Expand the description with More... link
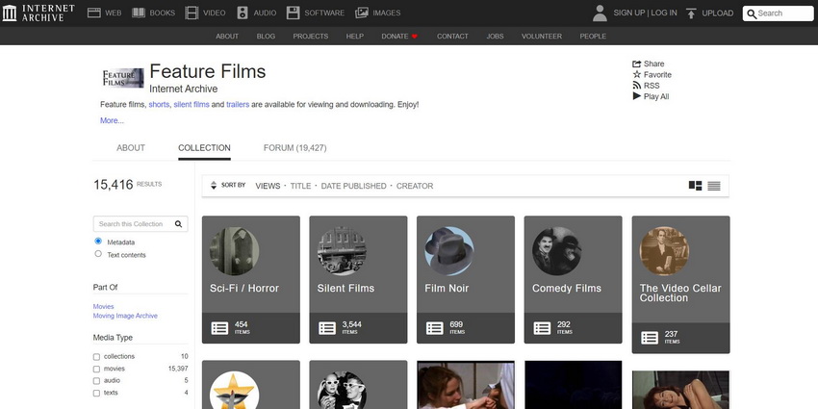The width and height of the screenshot is (818, 409). coord(112,120)
